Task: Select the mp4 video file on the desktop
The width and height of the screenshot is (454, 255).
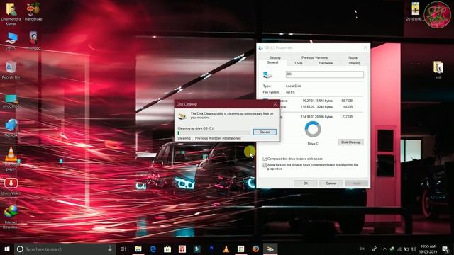Action: click(11, 101)
